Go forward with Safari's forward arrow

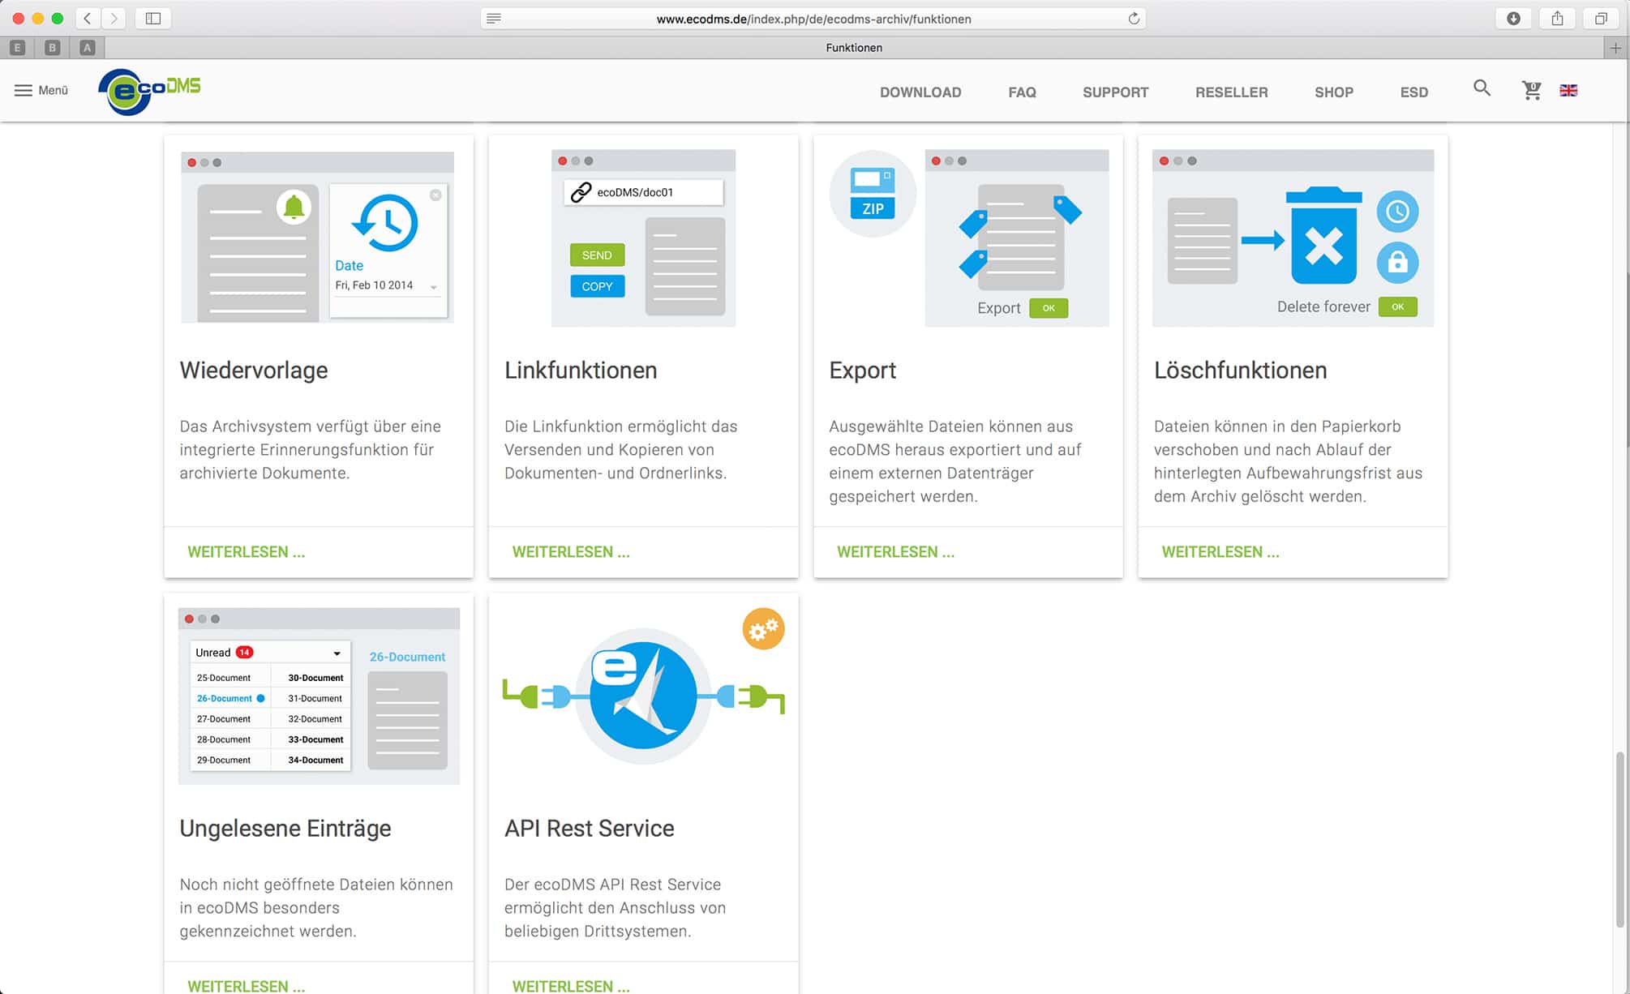click(x=114, y=18)
